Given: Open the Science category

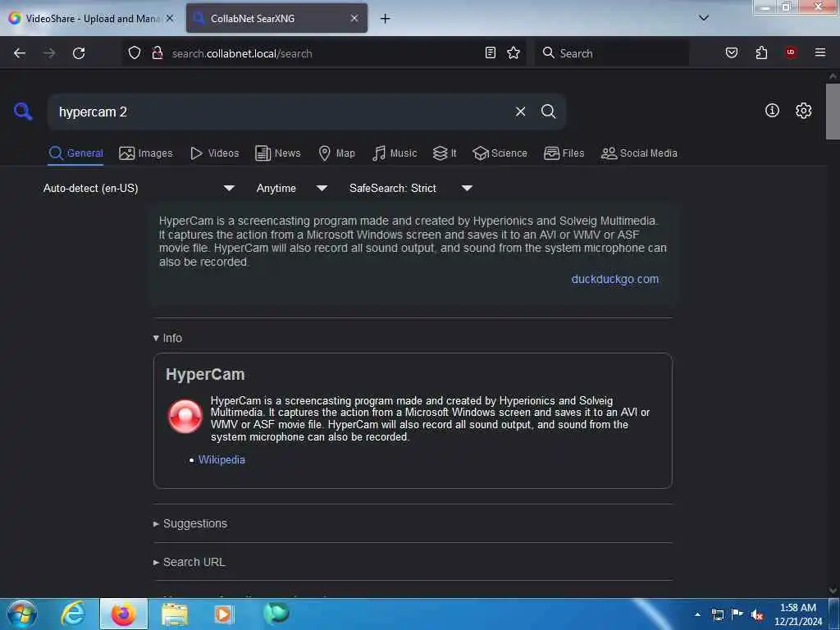Looking at the screenshot, I should click(500, 153).
